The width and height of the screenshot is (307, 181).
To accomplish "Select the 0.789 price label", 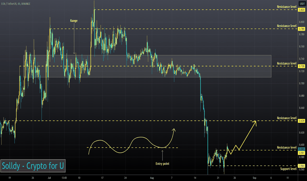I will pos(301,29).
